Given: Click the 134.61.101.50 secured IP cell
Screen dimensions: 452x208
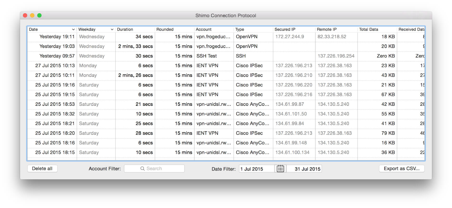Looking at the screenshot, I should (x=291, y=114).
